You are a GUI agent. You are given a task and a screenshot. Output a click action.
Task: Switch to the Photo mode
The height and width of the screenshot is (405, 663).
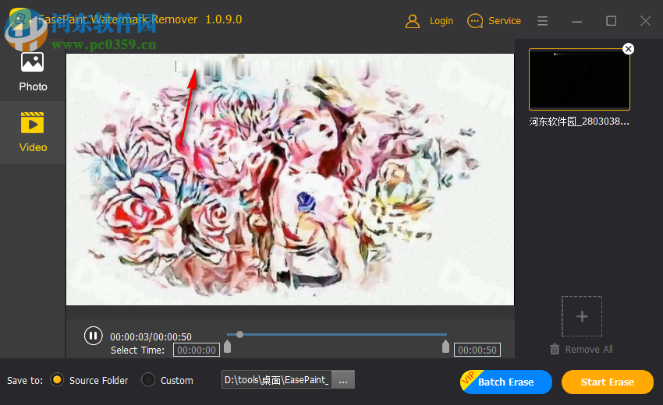click(x=33, y=72)
